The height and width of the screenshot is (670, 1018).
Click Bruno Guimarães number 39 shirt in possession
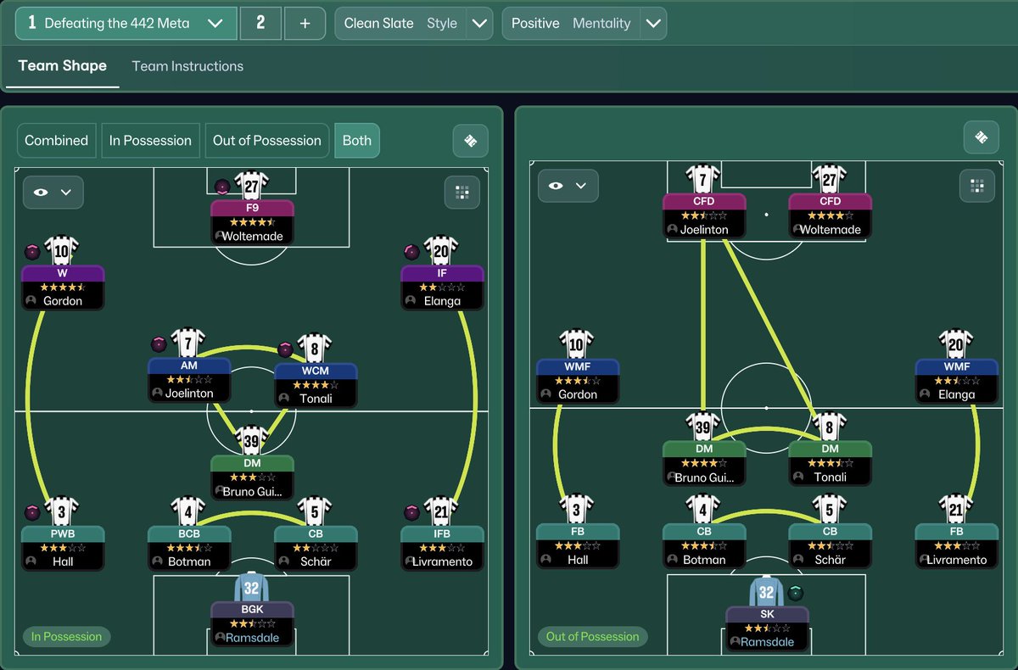click(252, 441)
